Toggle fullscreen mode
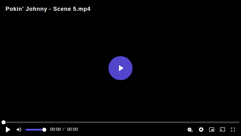Screen dimensions: 241x136 pyautogui.click(x=233, y=130)
